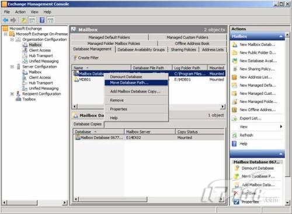This screenshot has width=292, height=214.
Task: Click left arrow of console tree scrollbar
Action: coord(4,203)
